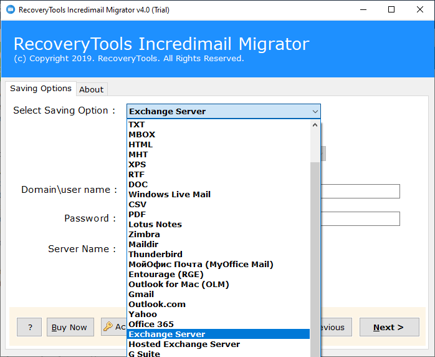Screen dimensions: 435x357
Task: Select HTML in the dropdown list
Action: 218,144
